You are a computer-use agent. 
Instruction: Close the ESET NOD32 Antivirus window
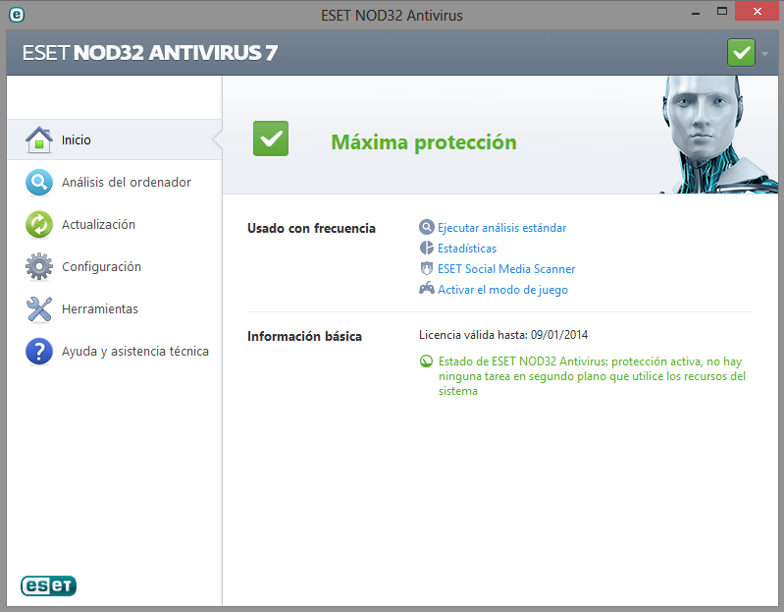[x=757, y=11]
